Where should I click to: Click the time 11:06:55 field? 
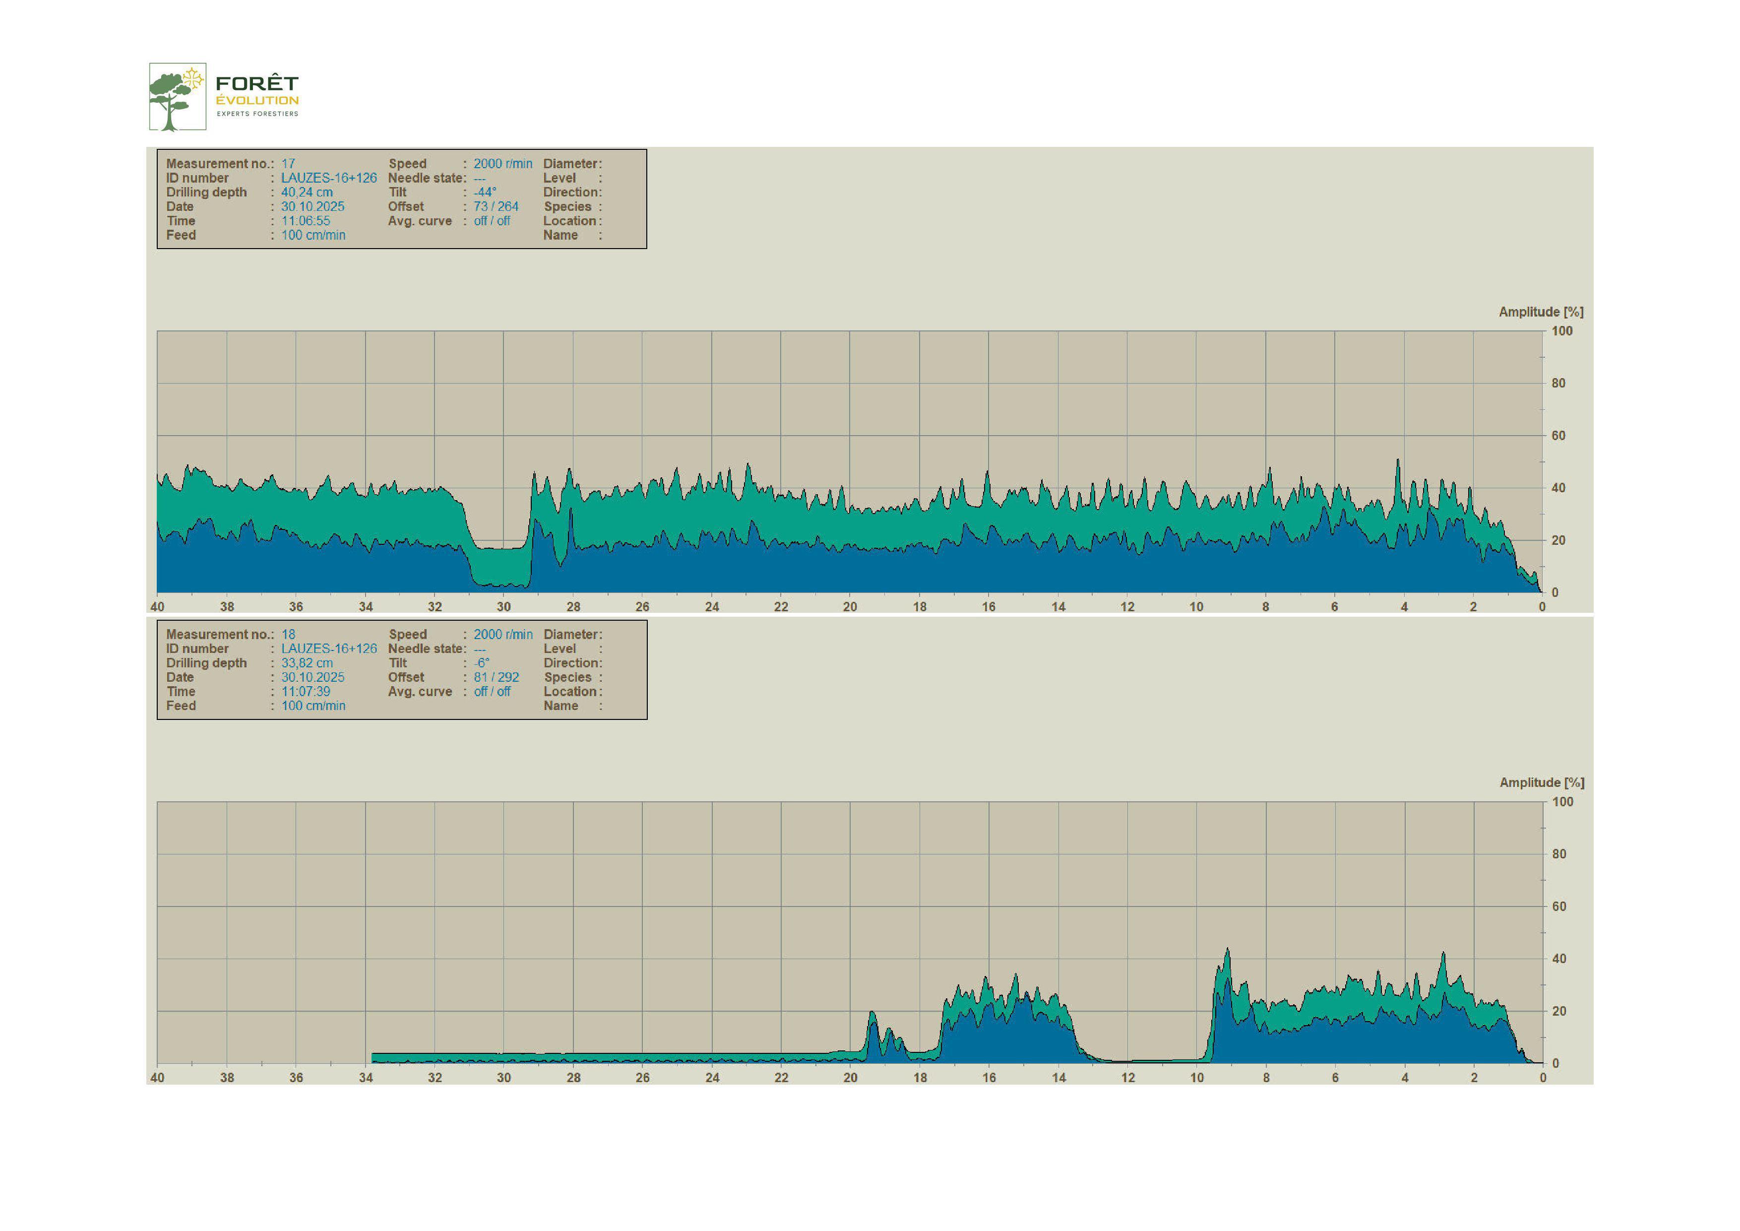[306, 221]
